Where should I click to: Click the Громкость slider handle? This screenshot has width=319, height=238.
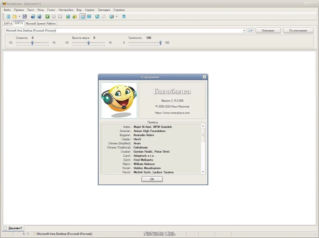(x=161, y=43)
